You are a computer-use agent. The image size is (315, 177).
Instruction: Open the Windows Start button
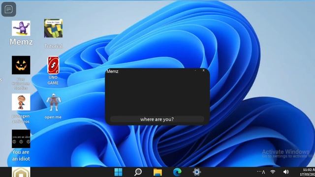point(118,172)
